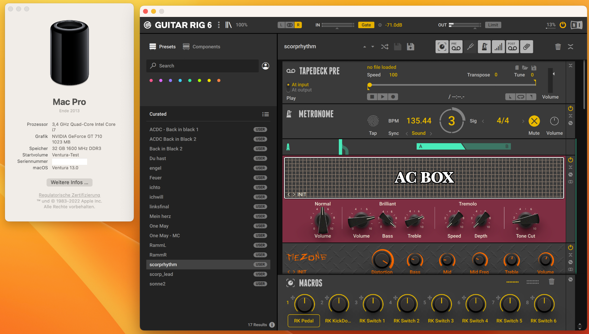This screenshot has width=589, height=334.
Task: Click the shuffle preset icon
Action: [x=385, y=47]
